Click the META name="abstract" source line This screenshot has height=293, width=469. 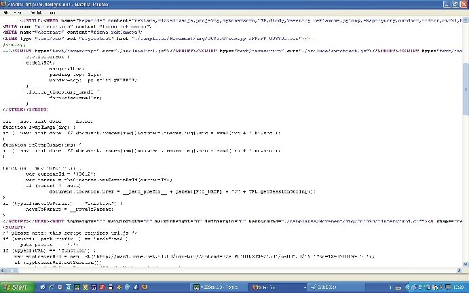(x=73, y=33)
